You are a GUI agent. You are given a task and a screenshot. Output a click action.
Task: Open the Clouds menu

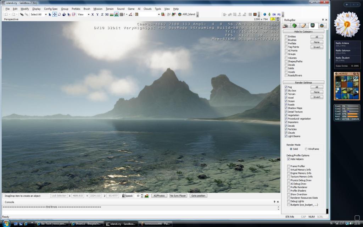point(147,9)
